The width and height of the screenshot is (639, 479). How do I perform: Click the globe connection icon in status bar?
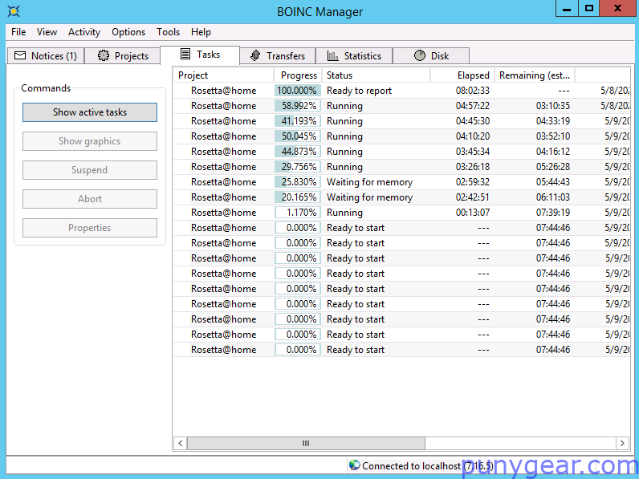click(x=355, y=465)
